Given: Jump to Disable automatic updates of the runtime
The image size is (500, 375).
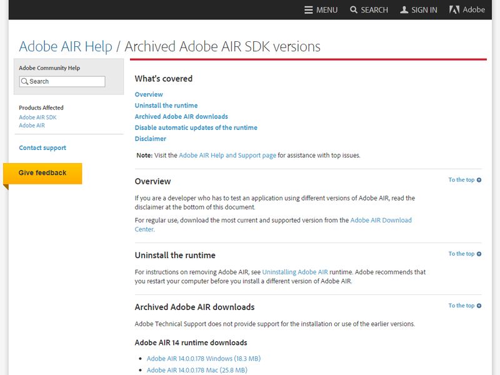Looking at the screenshot, I should (196, 128).
